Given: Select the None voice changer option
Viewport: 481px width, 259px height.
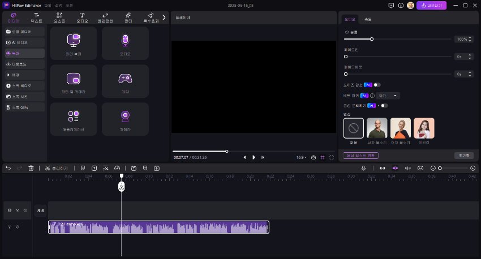Looking at the screenshot, I should click(353, 128).
